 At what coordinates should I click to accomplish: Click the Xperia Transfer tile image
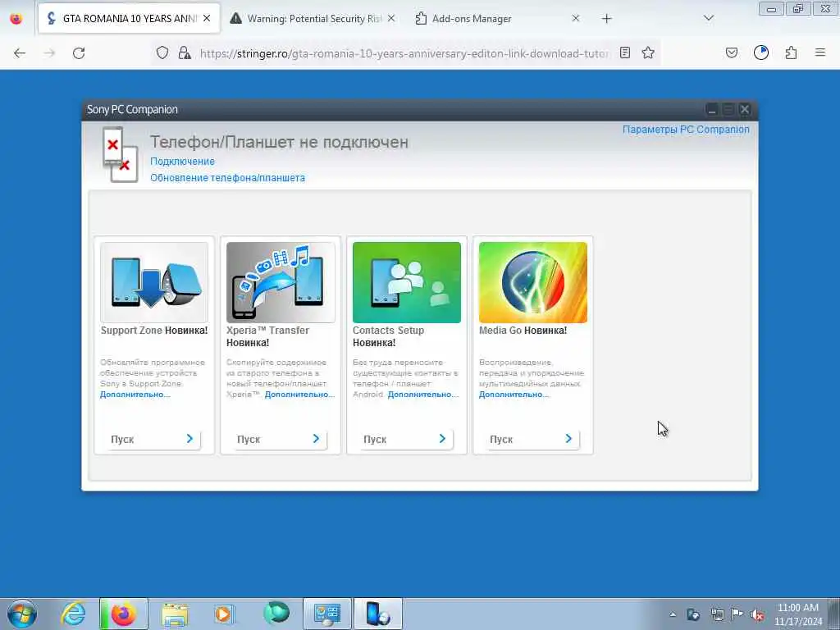click(x=281, y=282)
